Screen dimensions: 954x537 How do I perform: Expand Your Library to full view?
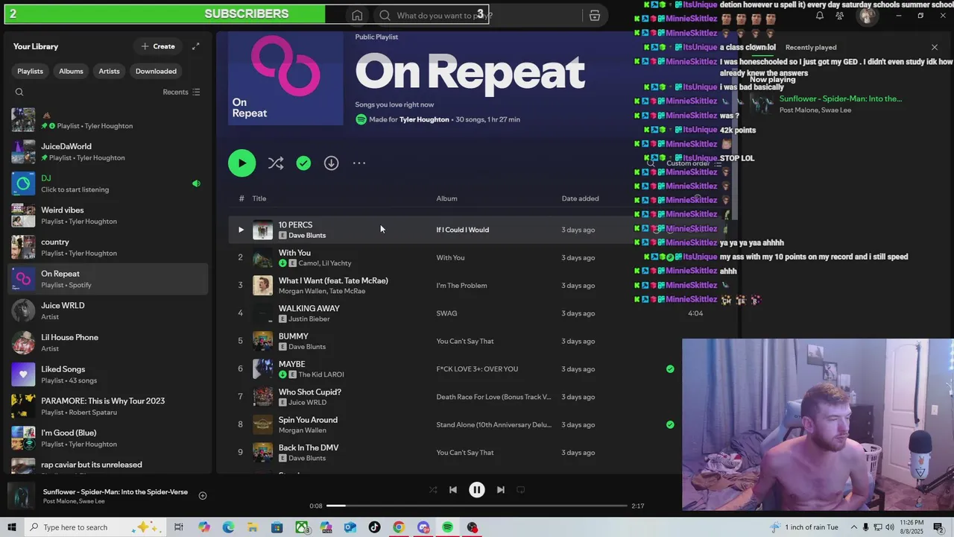(195, 46)
